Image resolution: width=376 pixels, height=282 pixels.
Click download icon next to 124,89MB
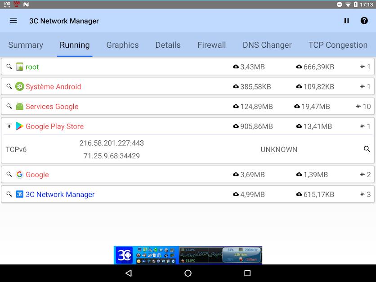click(x=236, y=106)
